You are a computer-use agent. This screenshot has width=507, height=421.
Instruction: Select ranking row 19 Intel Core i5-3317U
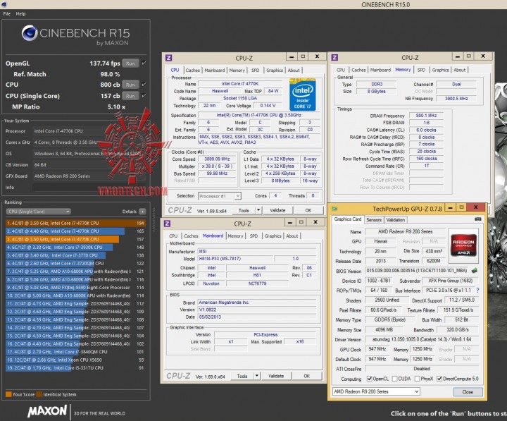coord(75,368)
